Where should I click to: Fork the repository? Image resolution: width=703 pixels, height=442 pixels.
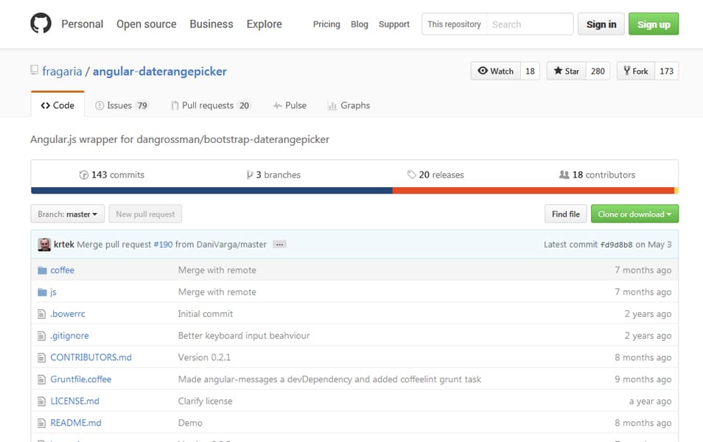click(636, 71)
